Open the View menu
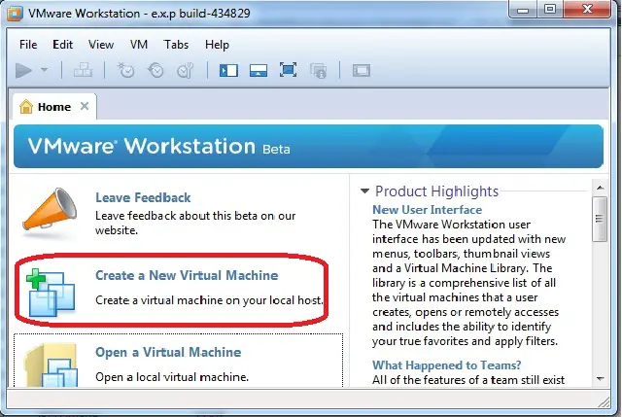Image resolution: width=622 pixels, height=417 pixels. (101, 45)
